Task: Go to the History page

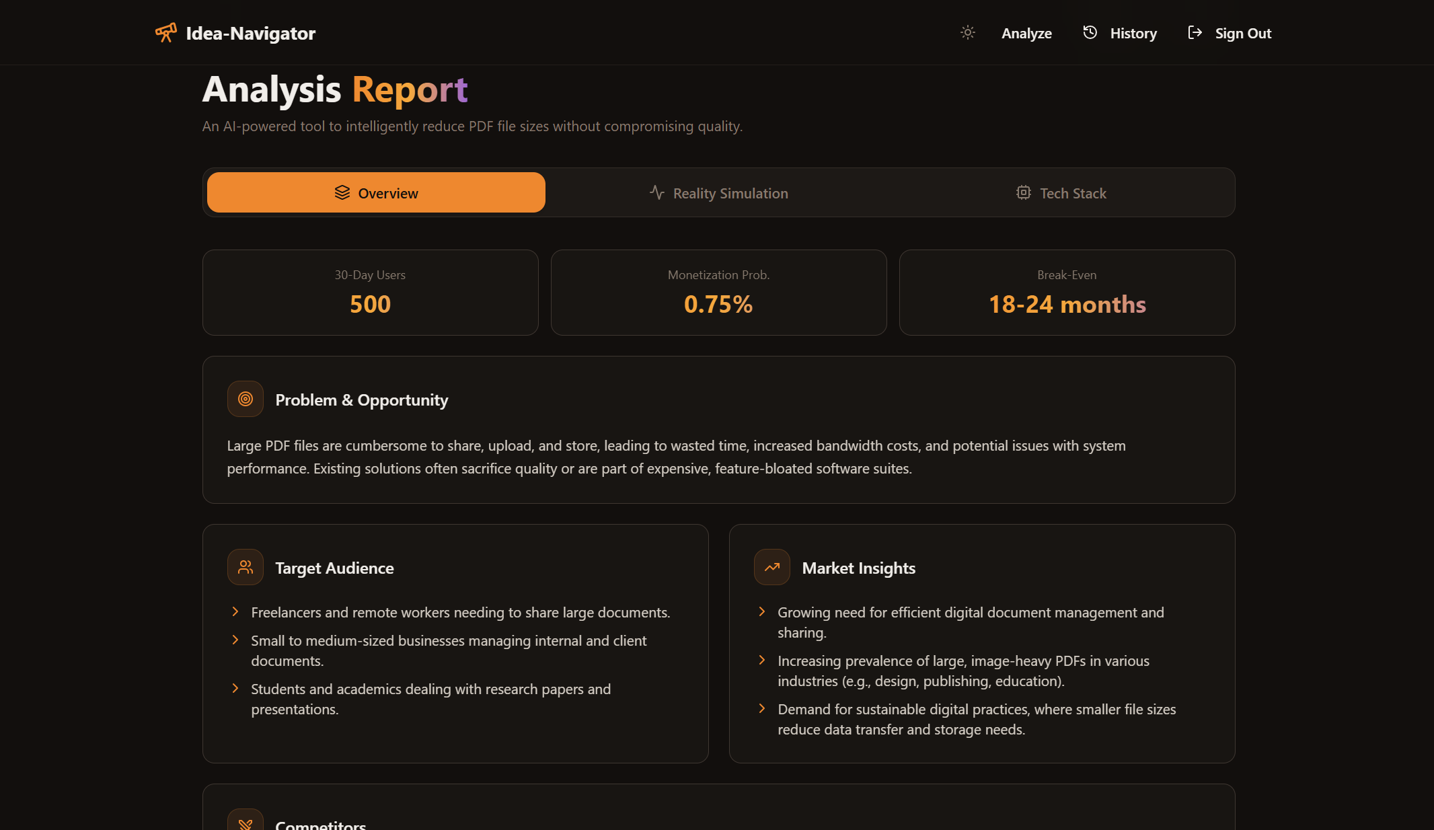Action: [x=1133, y=33]
